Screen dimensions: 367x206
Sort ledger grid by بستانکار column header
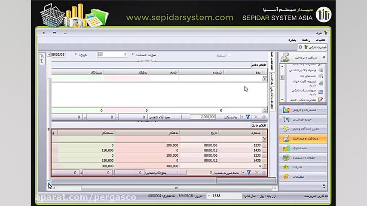coord(77,73)
